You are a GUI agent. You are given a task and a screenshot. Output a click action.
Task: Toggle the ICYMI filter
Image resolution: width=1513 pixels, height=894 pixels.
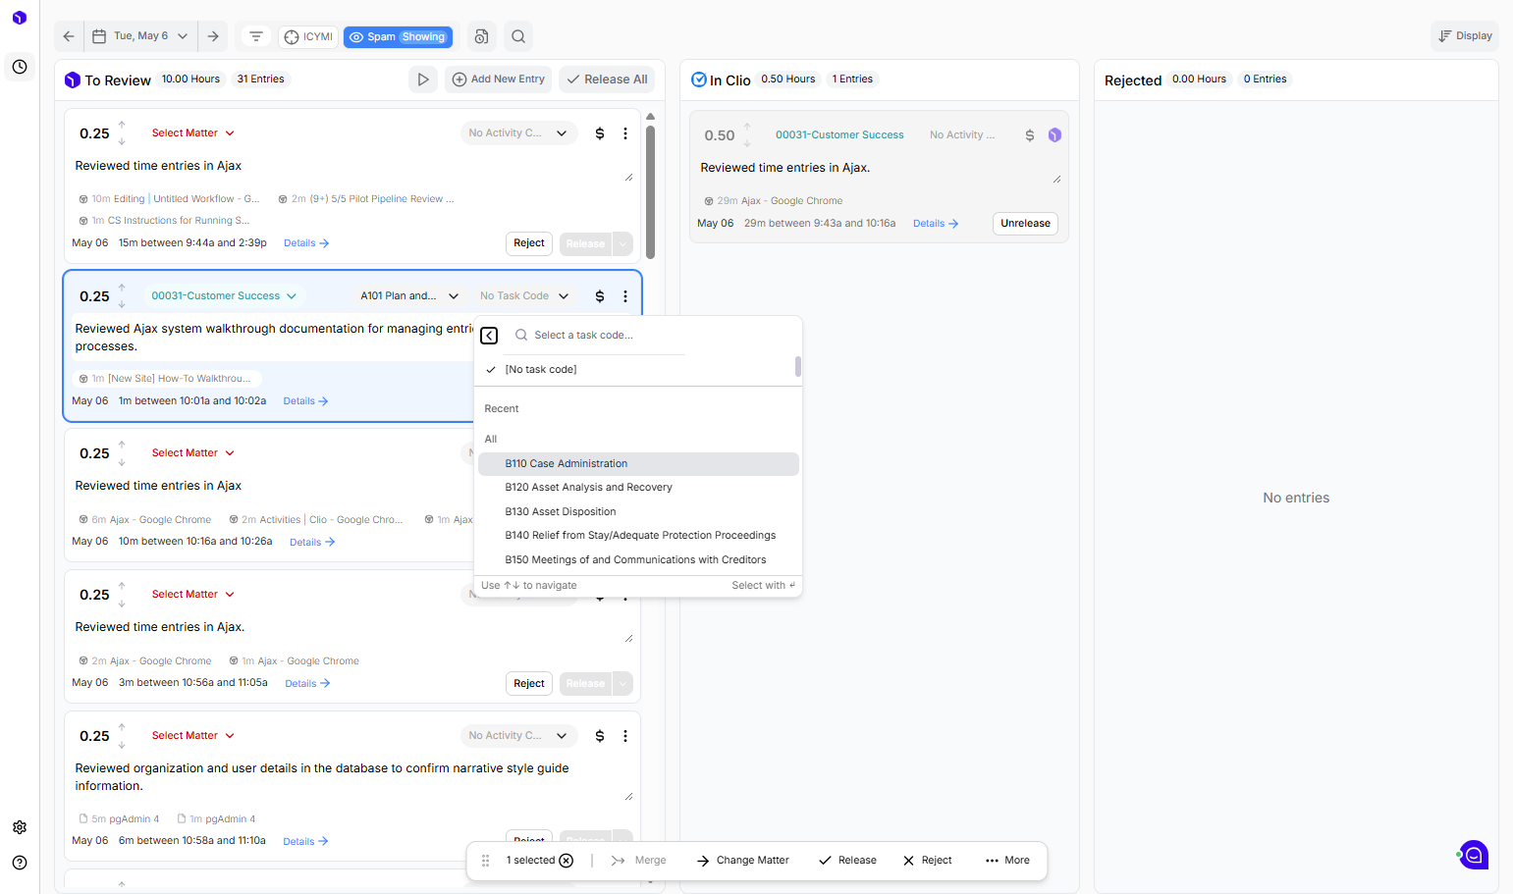click(x=308, y=37)
